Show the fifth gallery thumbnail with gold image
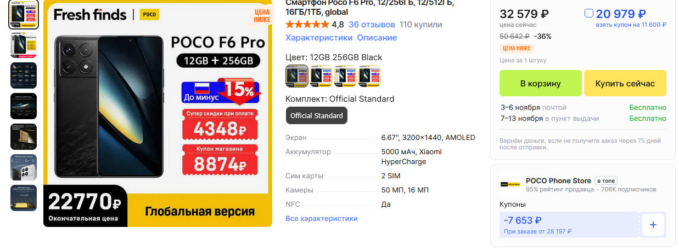Viewport: 679px width, 251px height. click(24, 137)
